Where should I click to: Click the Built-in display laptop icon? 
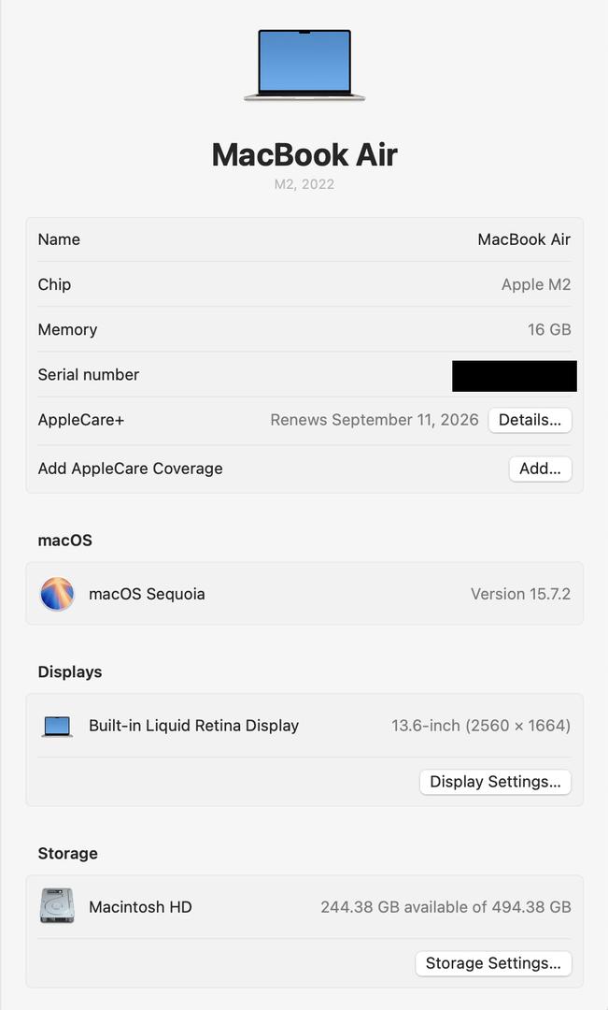(x=57, y=726)
